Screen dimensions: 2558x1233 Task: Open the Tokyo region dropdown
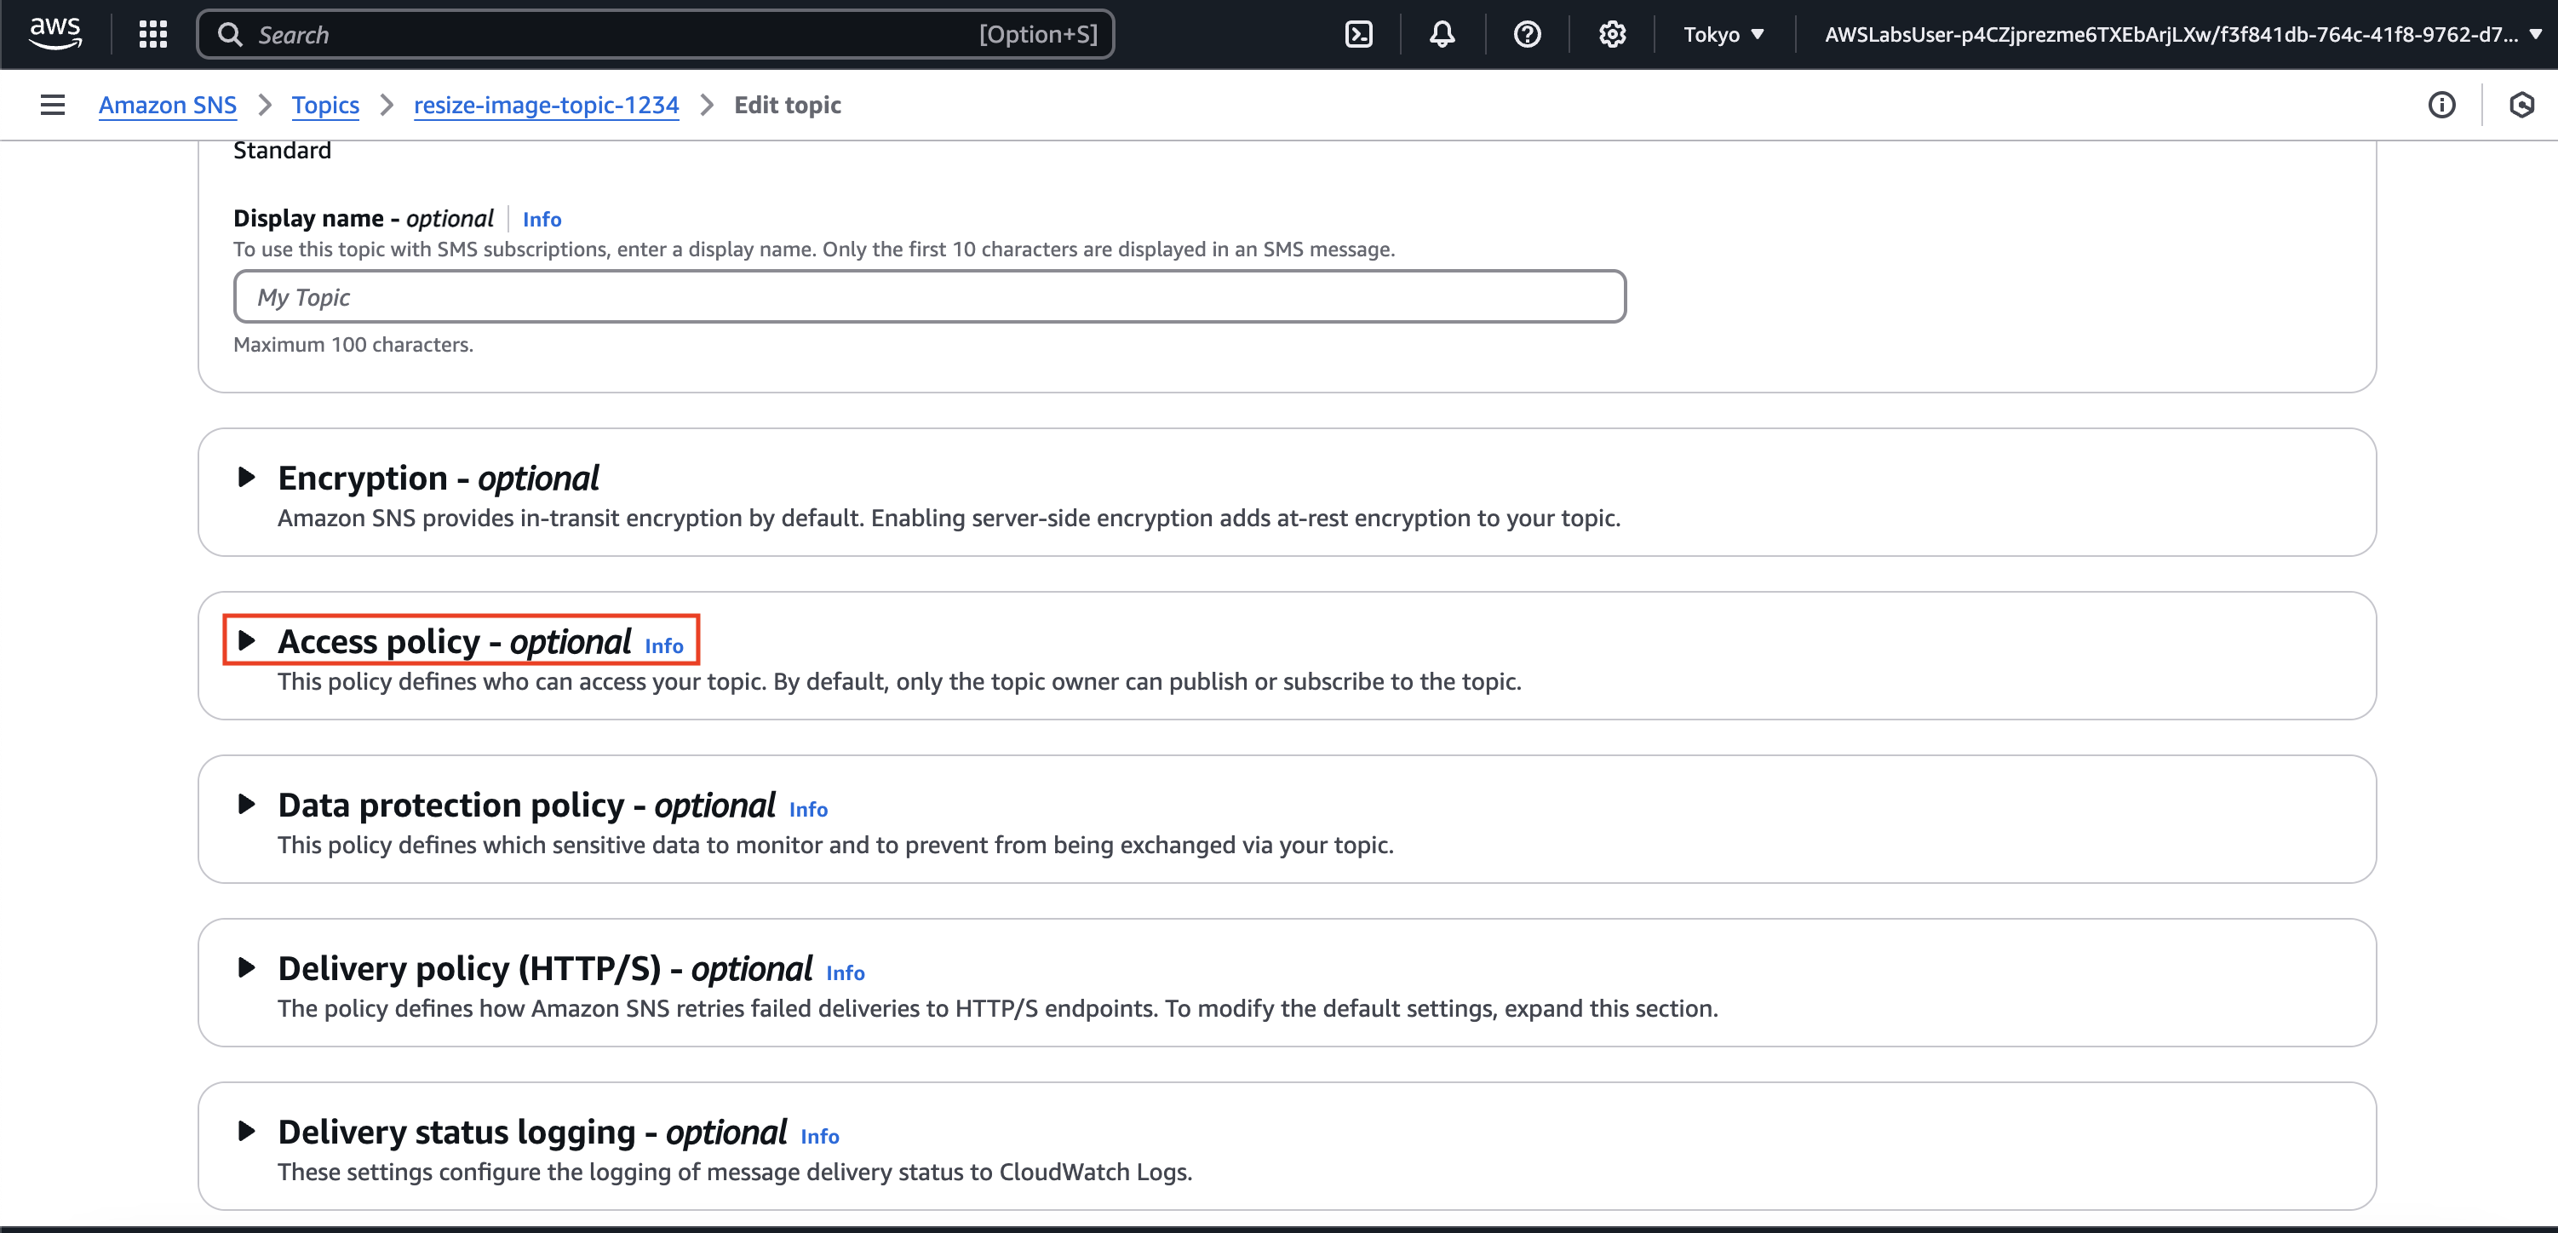1723,35
